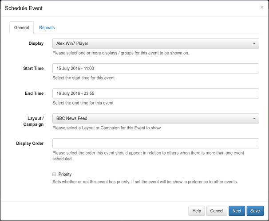The image size is (269, 221).
Task: Click the caret arrow beside BBC News Feed
Action: pos(254,118)
